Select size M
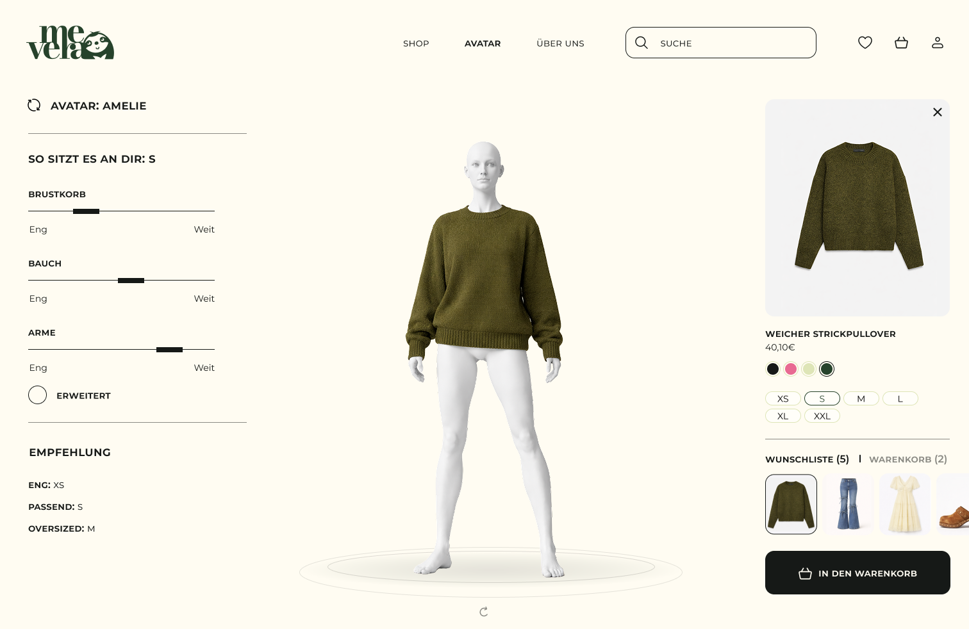The image size is (969, 629). [861, 398]
